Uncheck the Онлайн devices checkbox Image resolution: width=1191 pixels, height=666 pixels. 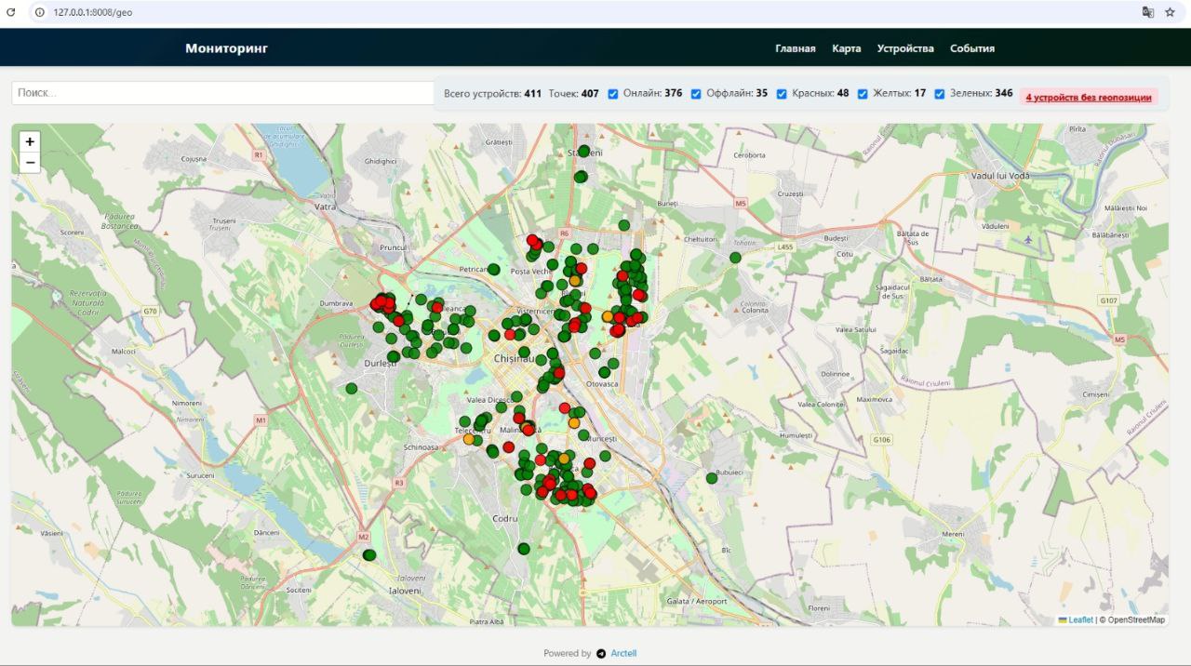click(613, 94)
